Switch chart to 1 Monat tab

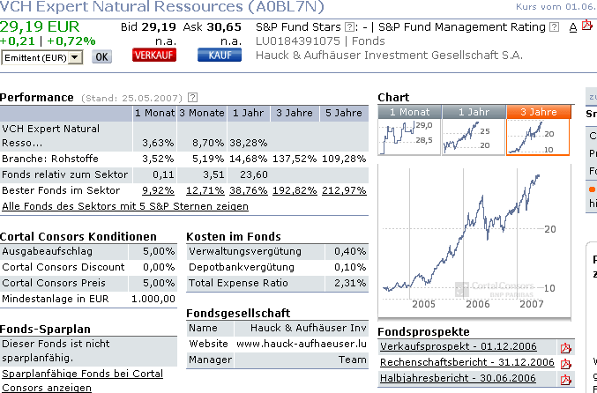(408, 112)
